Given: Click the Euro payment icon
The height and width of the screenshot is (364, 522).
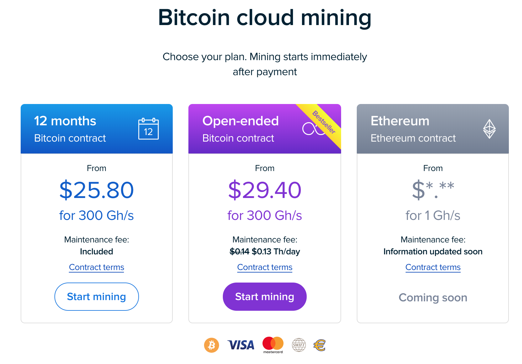Looking at the screenshot, I should [x=320, y=345].
